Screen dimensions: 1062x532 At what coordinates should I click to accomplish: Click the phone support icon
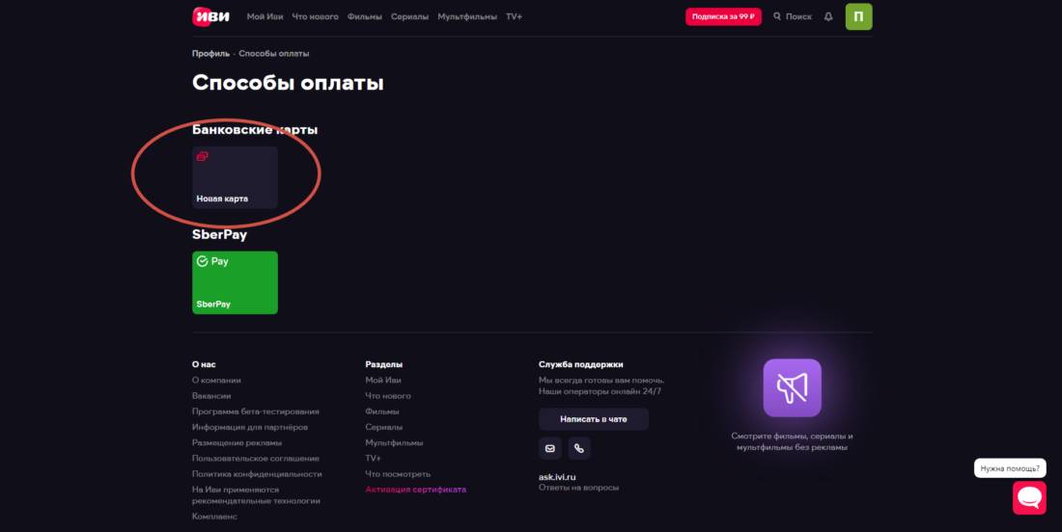tap(579, 448)
